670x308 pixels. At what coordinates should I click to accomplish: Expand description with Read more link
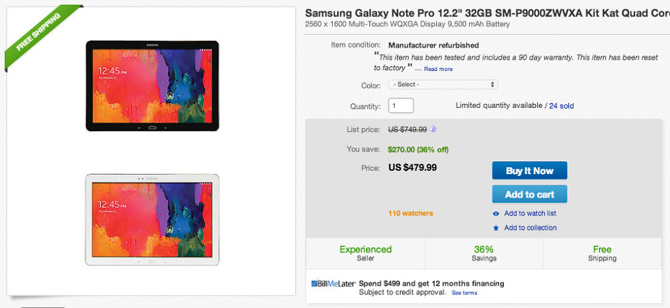(438, 69)
